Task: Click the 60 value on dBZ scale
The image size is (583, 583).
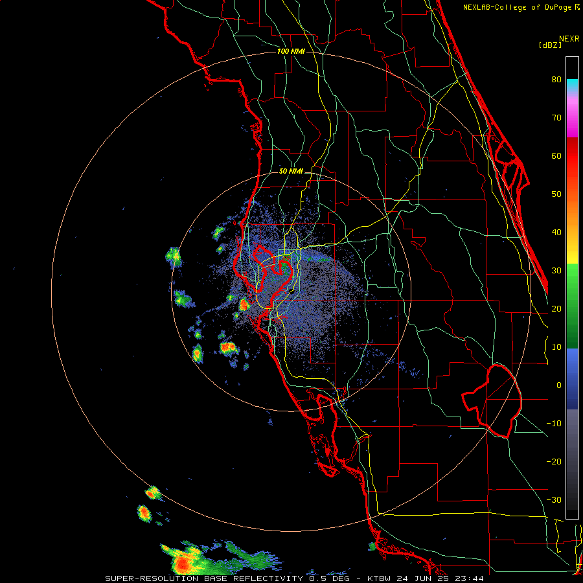Action: tap(556, 155)
